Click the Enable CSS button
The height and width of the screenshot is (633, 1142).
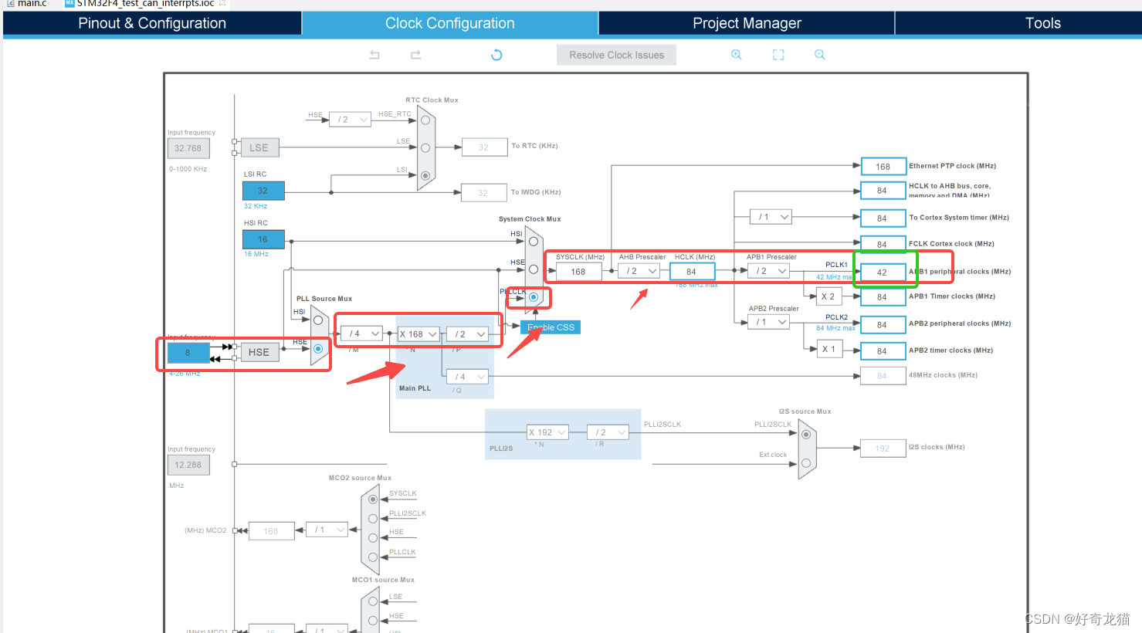[x=551, y=327]
